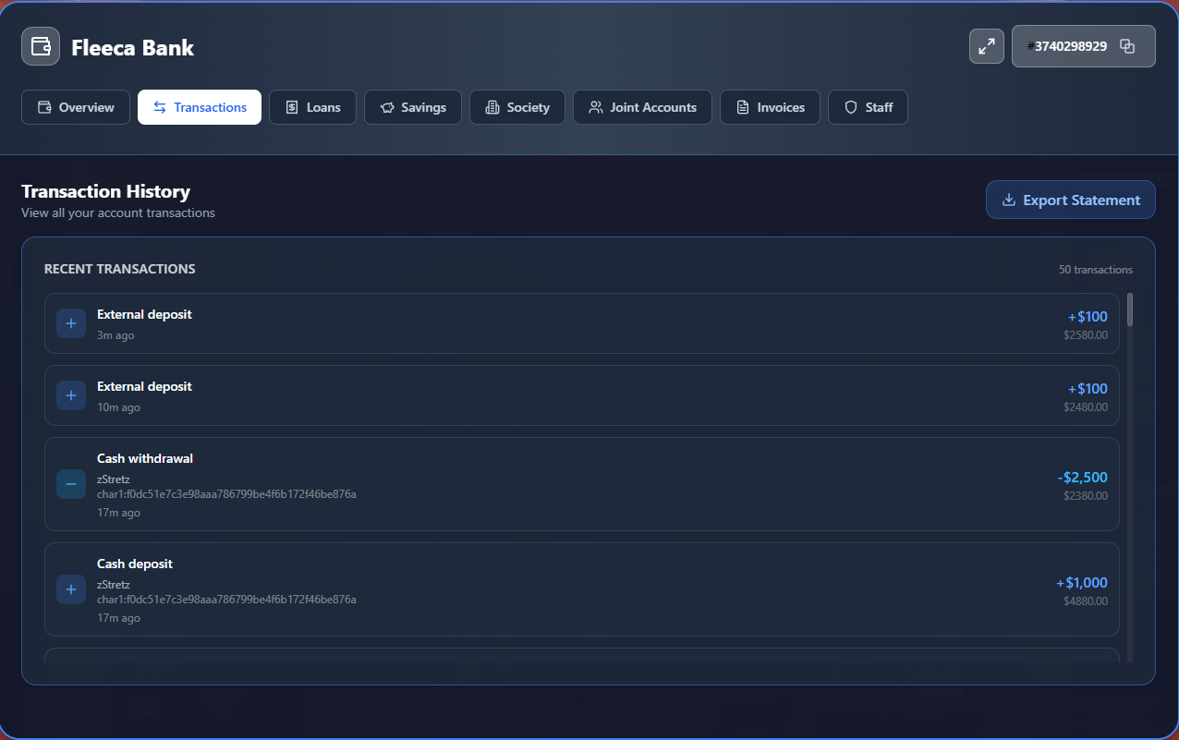Click the +$100 amount above $2480.00

[x=1088, y=389]
